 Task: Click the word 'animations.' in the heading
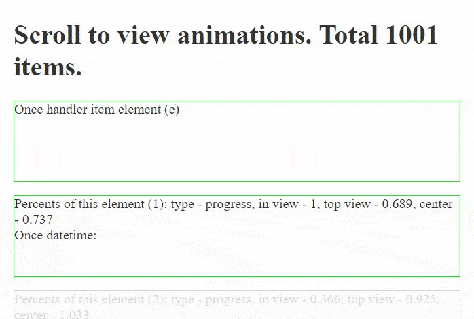[x=244, y=35]
